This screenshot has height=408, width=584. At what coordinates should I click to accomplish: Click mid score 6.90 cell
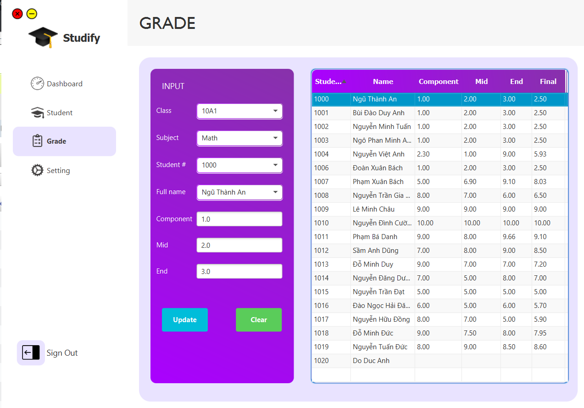pyautogui.click(x=481, y=182)
